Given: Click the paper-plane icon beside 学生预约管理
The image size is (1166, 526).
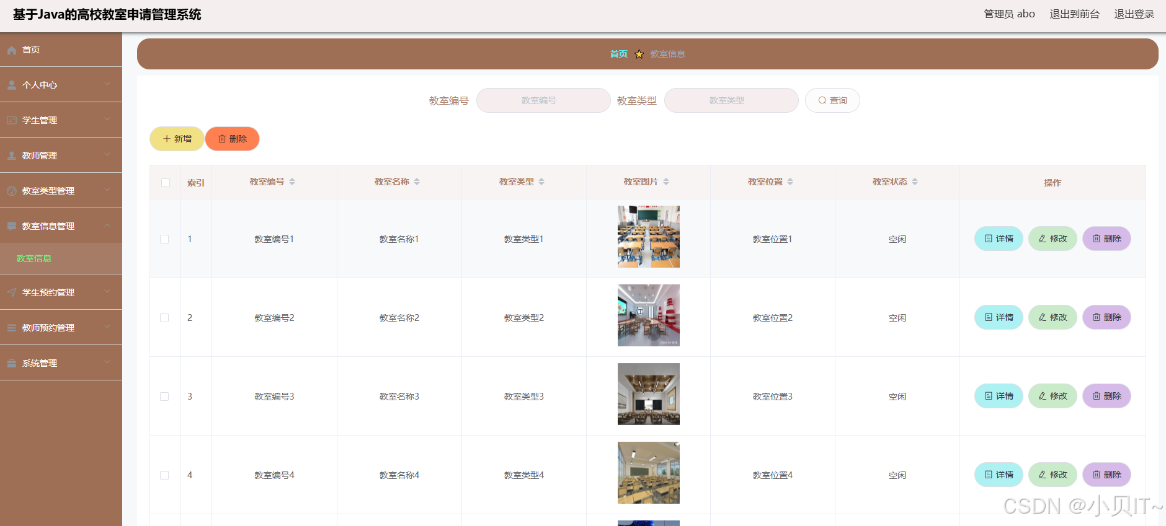Looking at the screenshot, I should pyautogui.click(x=12, y=293).
